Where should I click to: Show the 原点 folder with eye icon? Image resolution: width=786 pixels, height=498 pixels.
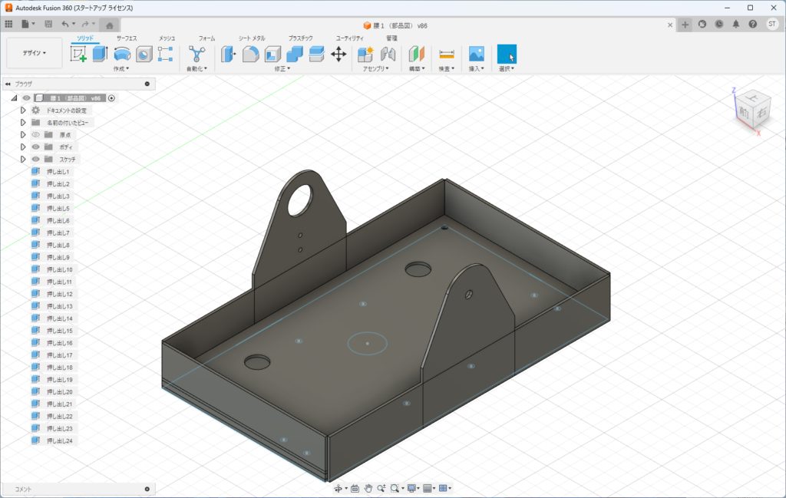pos(35,135)
